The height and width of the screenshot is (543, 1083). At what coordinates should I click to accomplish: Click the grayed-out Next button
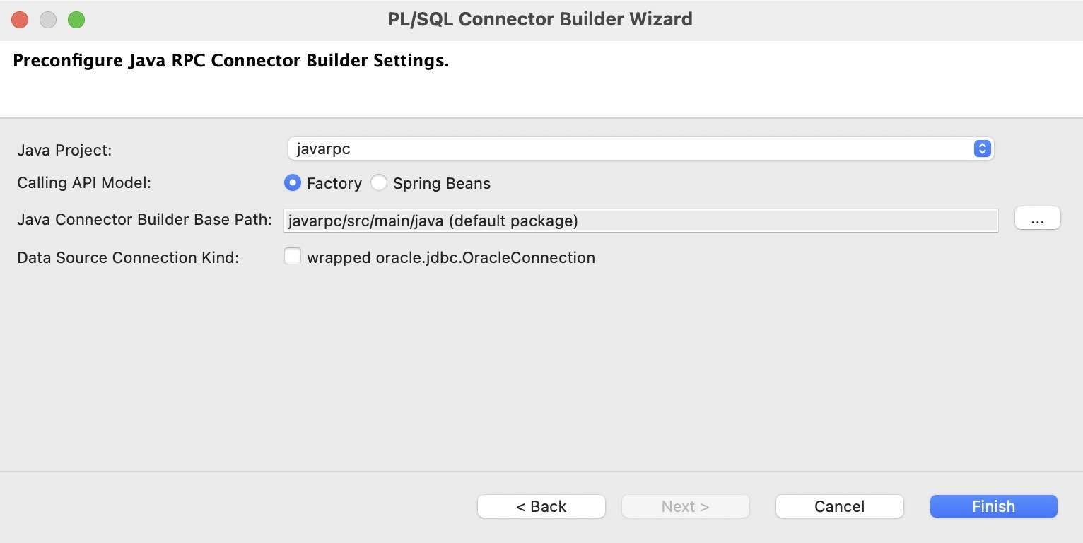click(684, 506)
